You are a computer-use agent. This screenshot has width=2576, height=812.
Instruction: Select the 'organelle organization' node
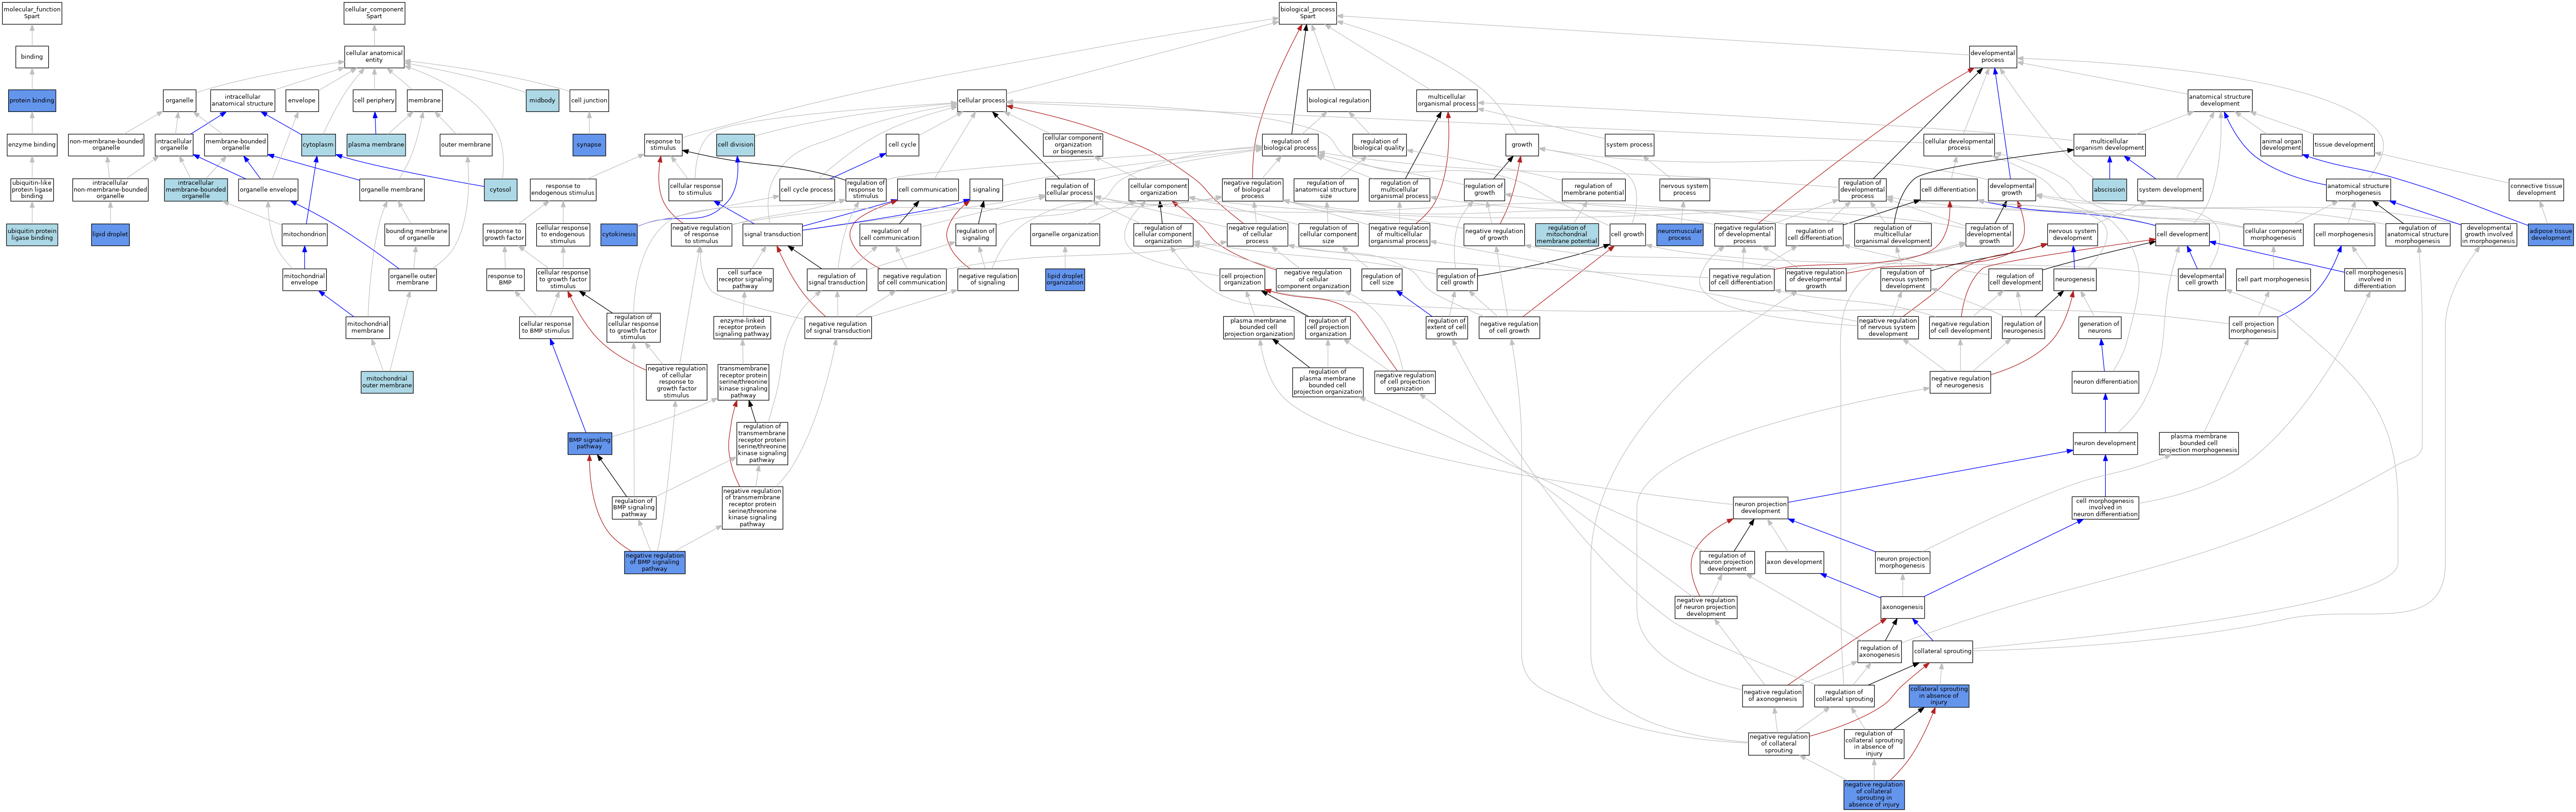(x=1065, y=235)
